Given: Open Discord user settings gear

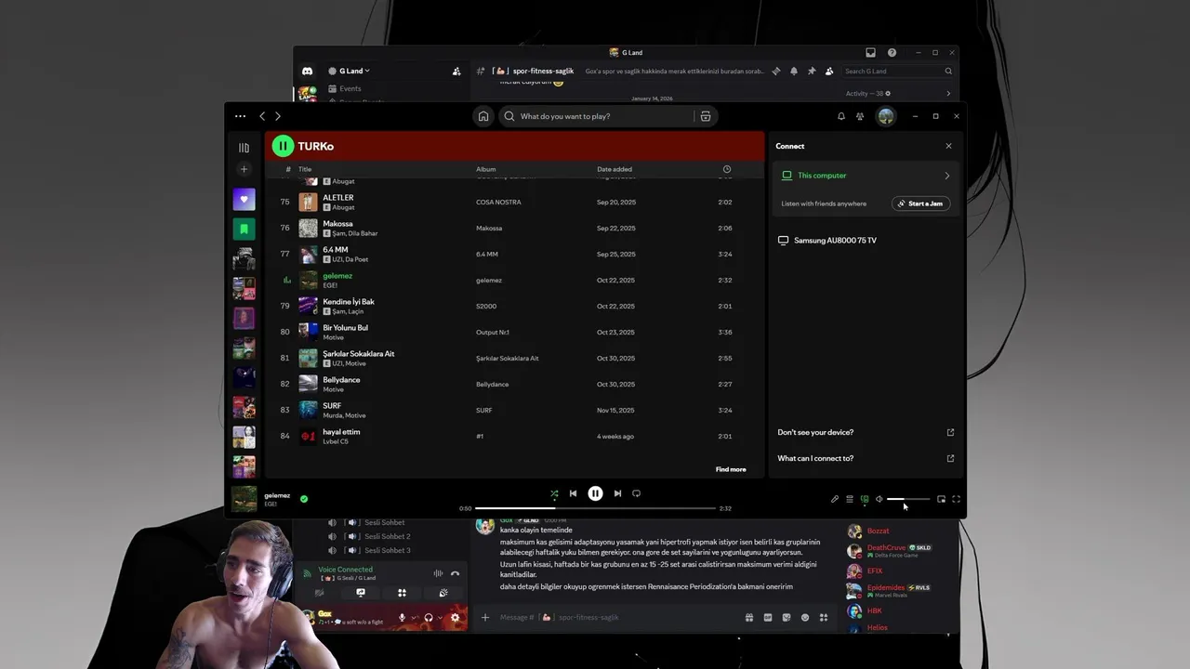Looking at the screenshot, I should click(455, 617).
